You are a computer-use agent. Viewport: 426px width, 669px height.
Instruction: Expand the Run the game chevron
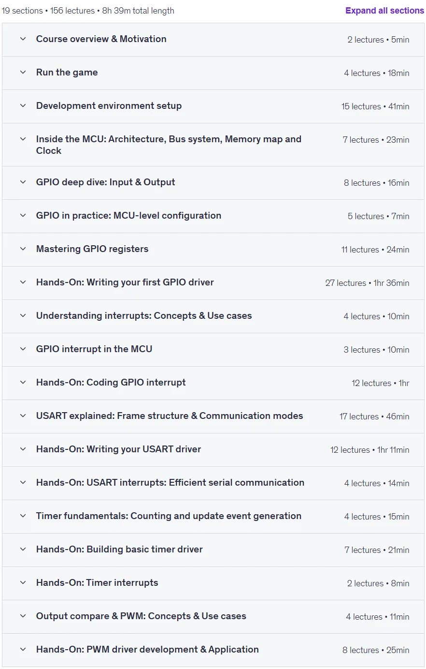(x=23, y=73)
